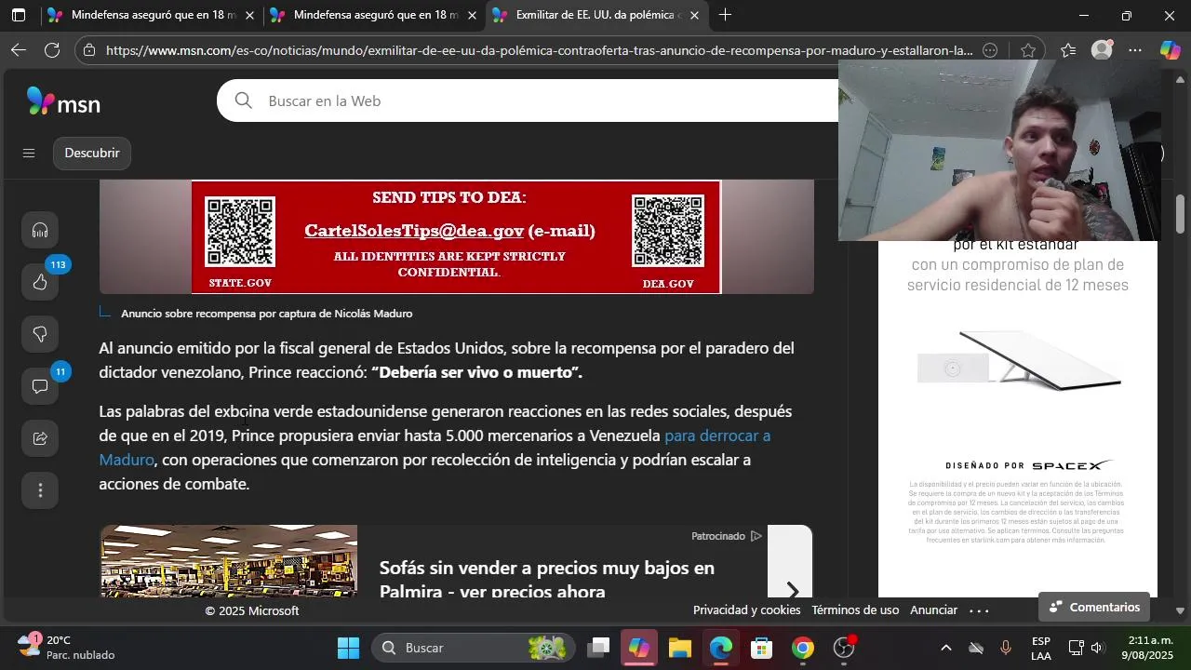
Task: Listen to article headphones icon
Action: 40,230
